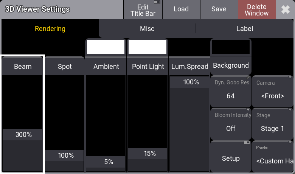
Task: Click the Load button
Action: pyautogui.click(x=181, y=9)
